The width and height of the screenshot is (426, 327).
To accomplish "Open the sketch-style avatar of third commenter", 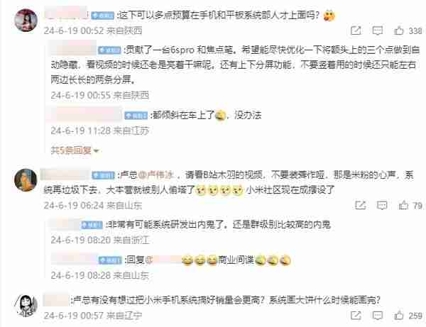I will pyautogui.click(x=26, y=306).
